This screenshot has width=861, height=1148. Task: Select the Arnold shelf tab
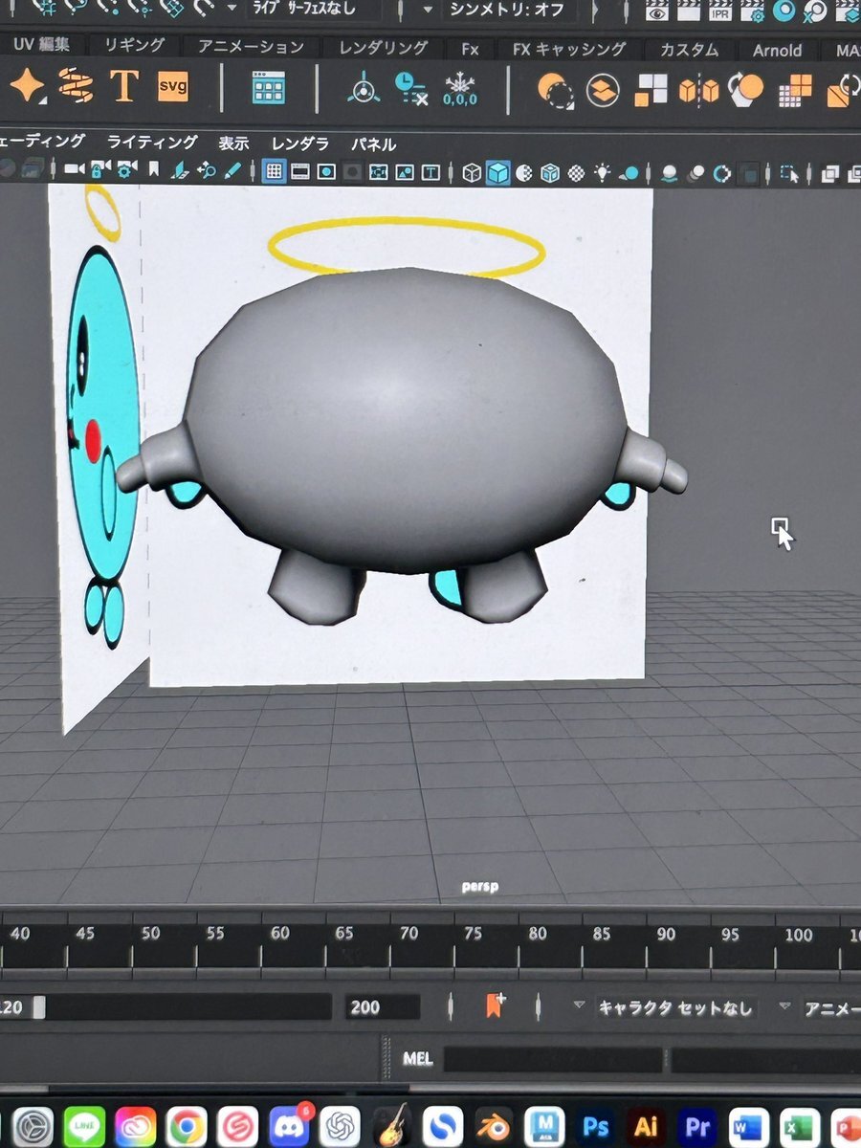click(778, 50)
